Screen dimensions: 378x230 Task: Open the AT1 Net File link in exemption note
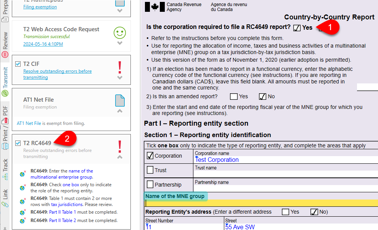pos(29,123)
